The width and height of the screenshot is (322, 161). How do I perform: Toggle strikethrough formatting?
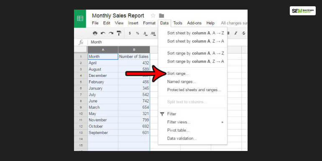tap(243, 33)
